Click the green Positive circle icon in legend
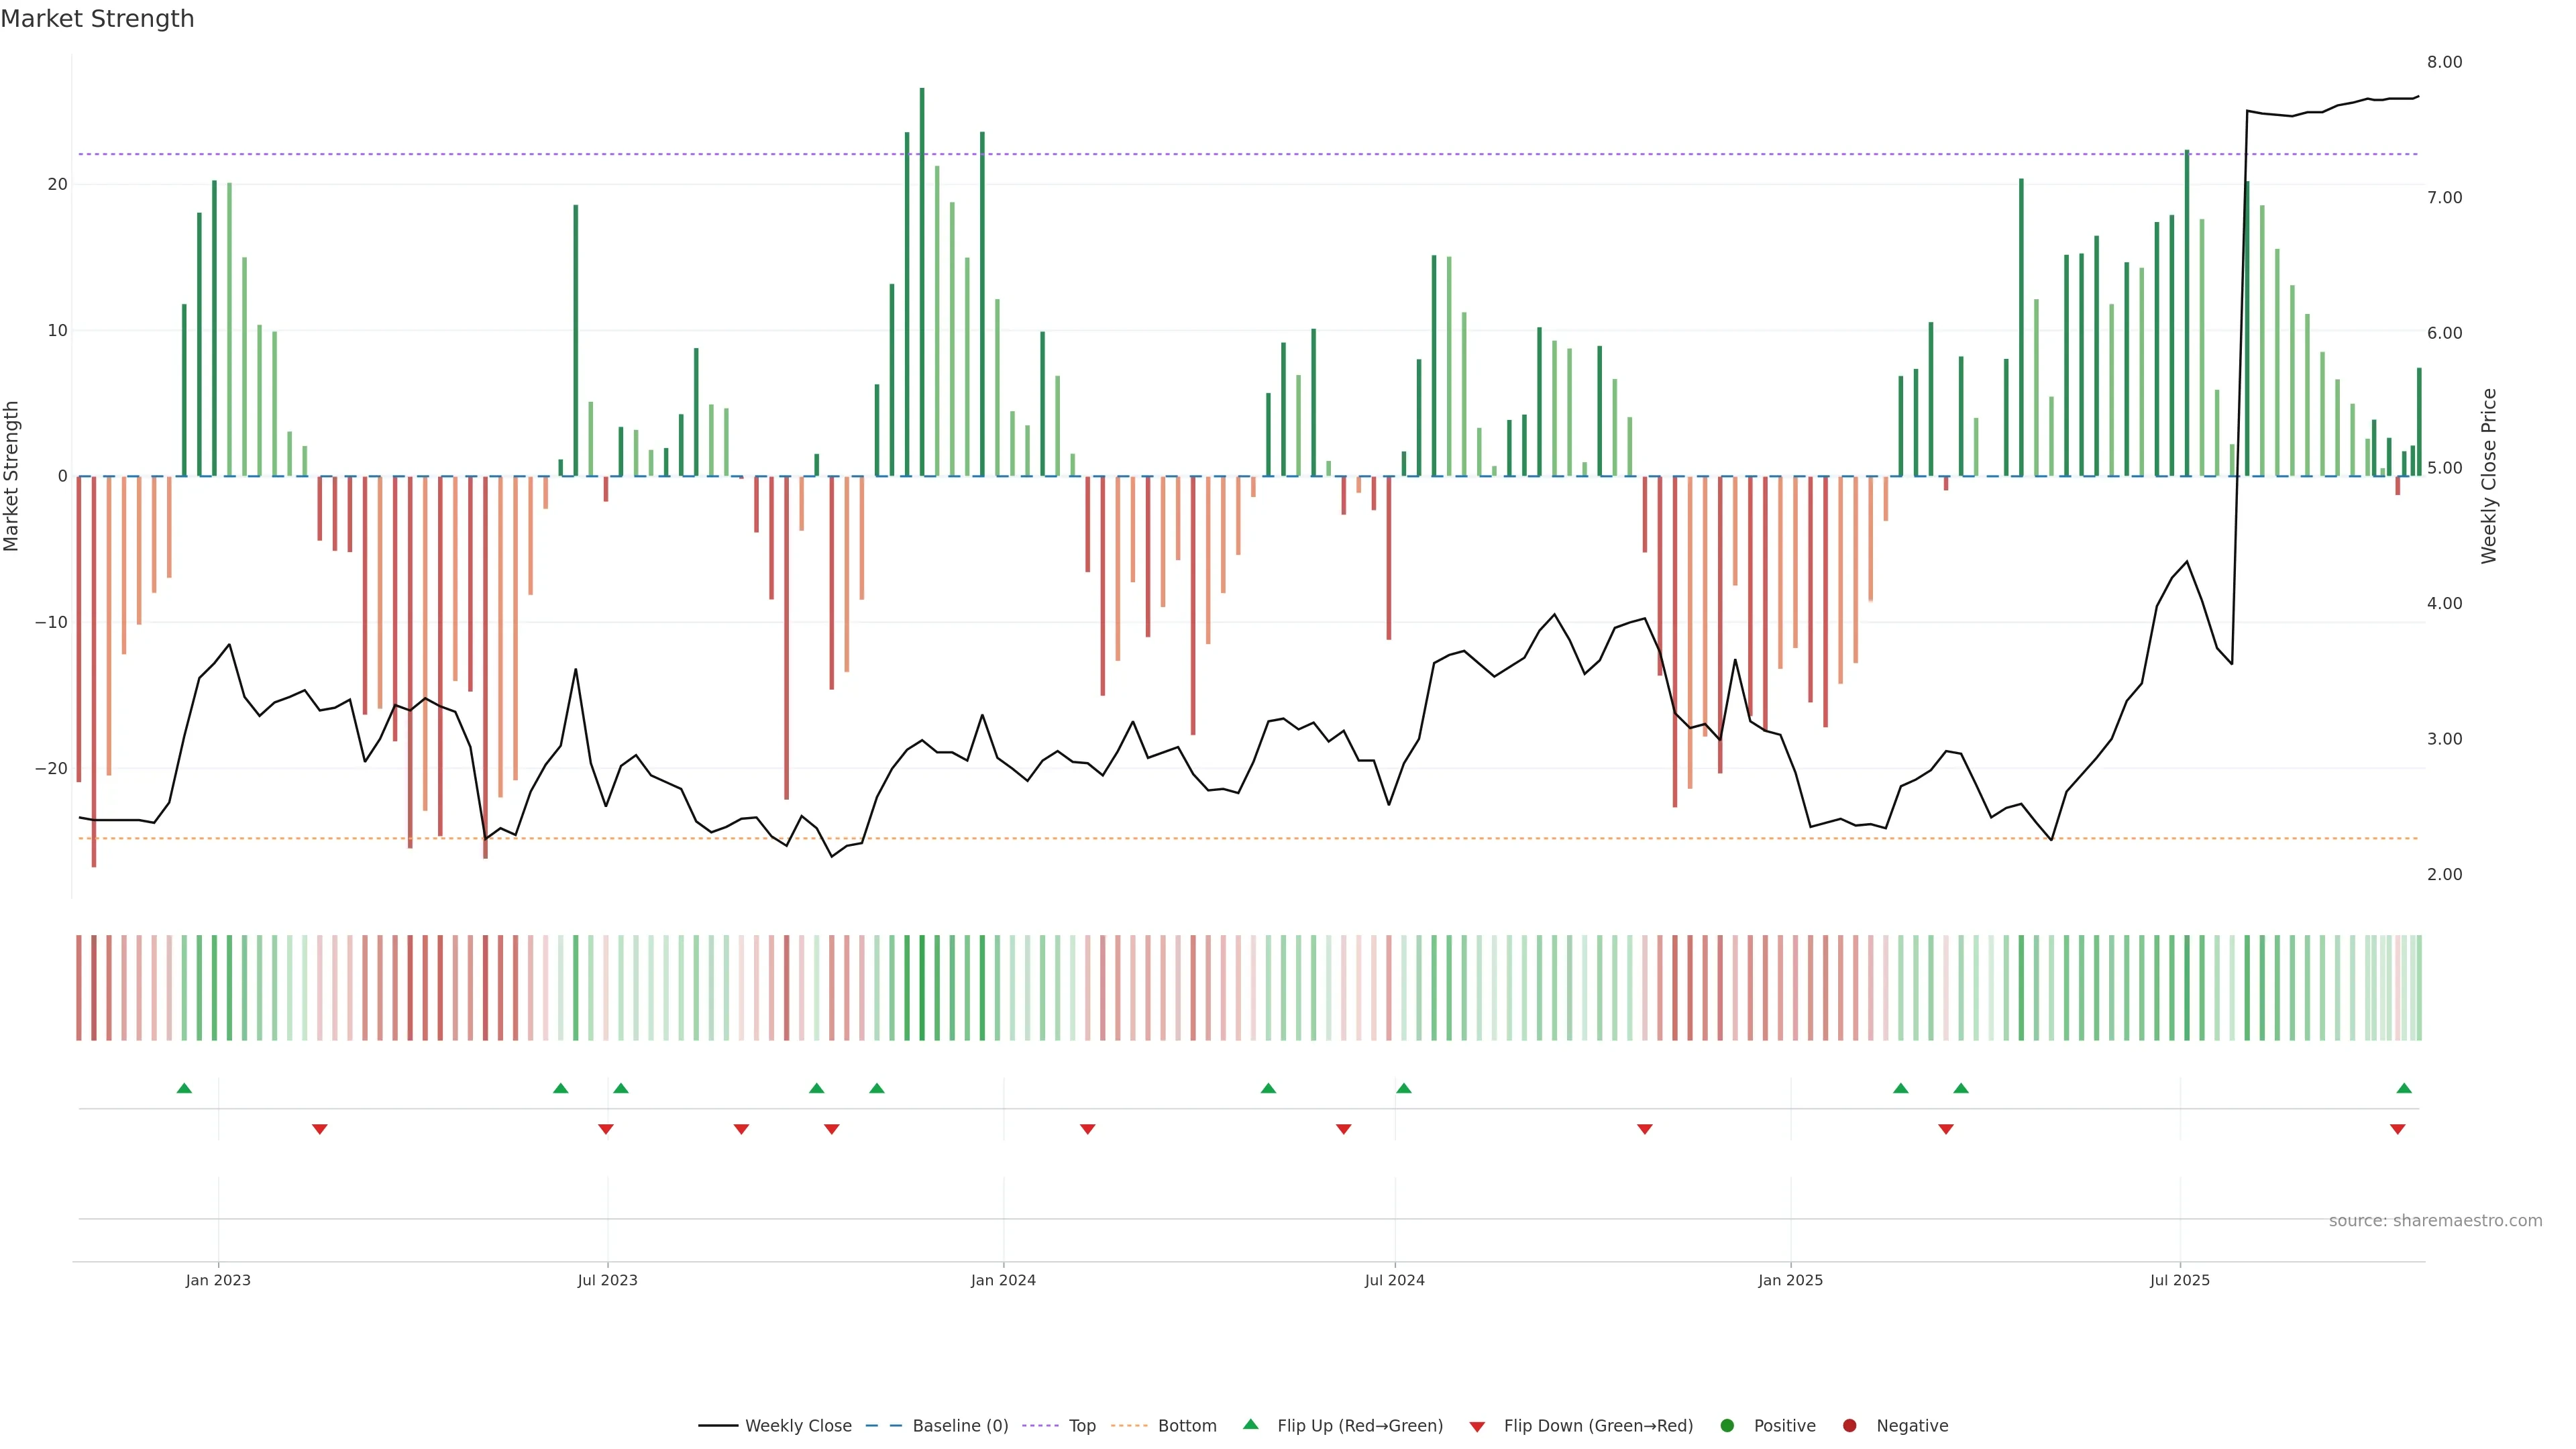The height and width of the screenshot is (1449, 2576). click(x=1727, y=1426)
